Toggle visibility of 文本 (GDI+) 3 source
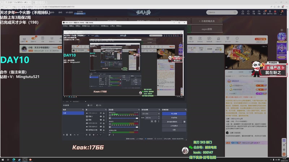The height and width of the screenshot is (162, 289). (101, 127)
